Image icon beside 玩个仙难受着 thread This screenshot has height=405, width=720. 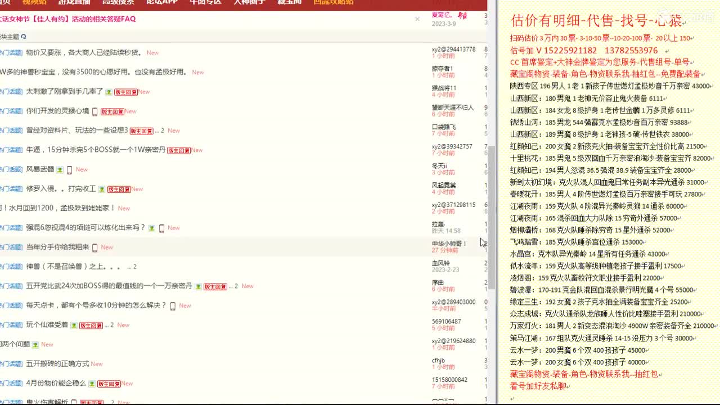[74, 325]
